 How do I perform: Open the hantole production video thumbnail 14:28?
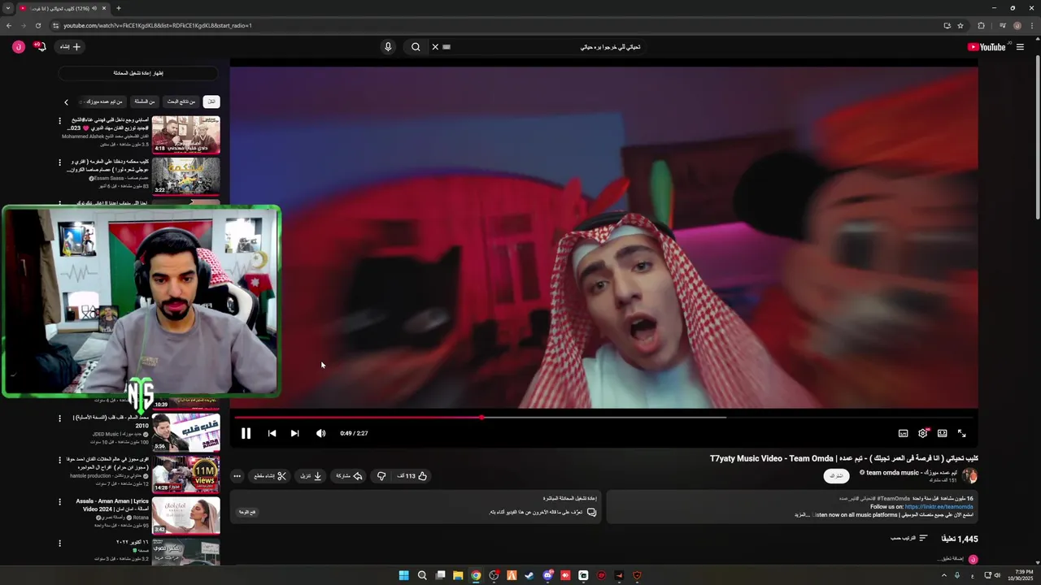[x=185, y=474]
